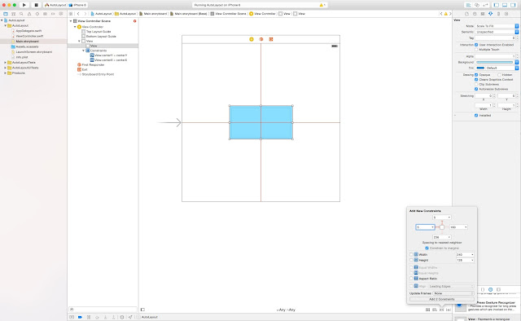Open the Issue navigator
This screenshot has width=521, height=321.
(x=29, y=14)
